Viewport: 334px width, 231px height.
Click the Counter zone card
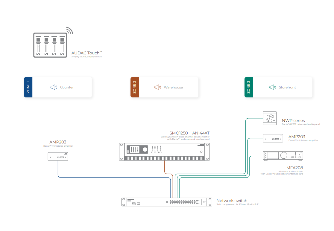click(x=58, y=87)
